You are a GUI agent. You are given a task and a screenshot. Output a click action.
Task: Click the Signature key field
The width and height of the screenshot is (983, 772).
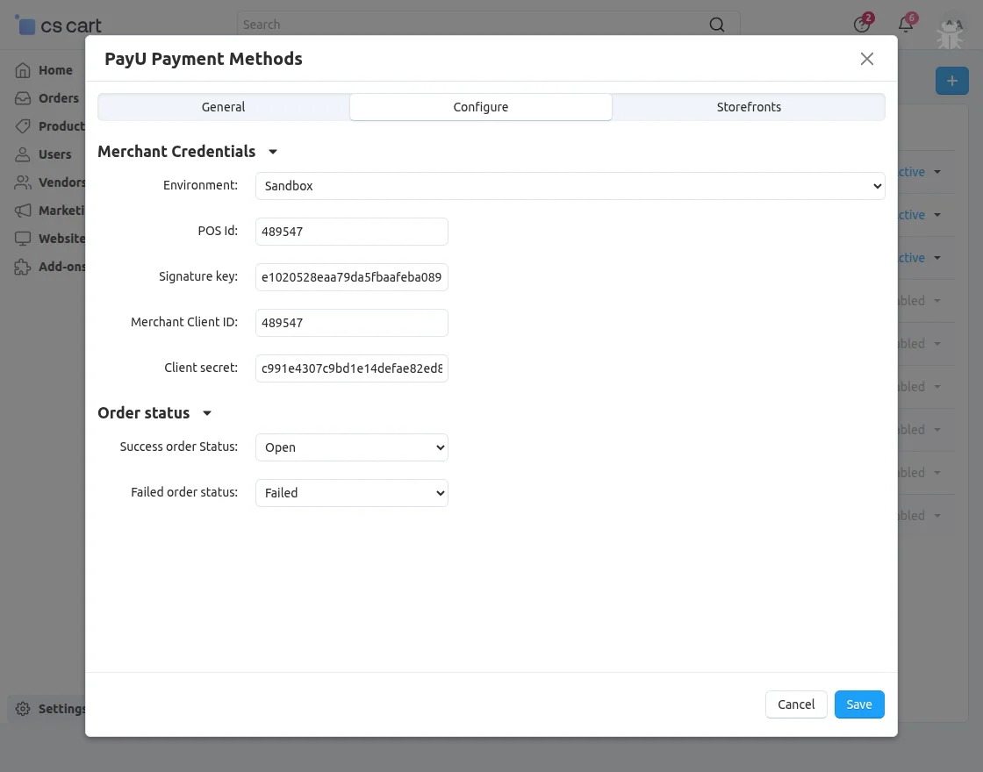[352, 277]
